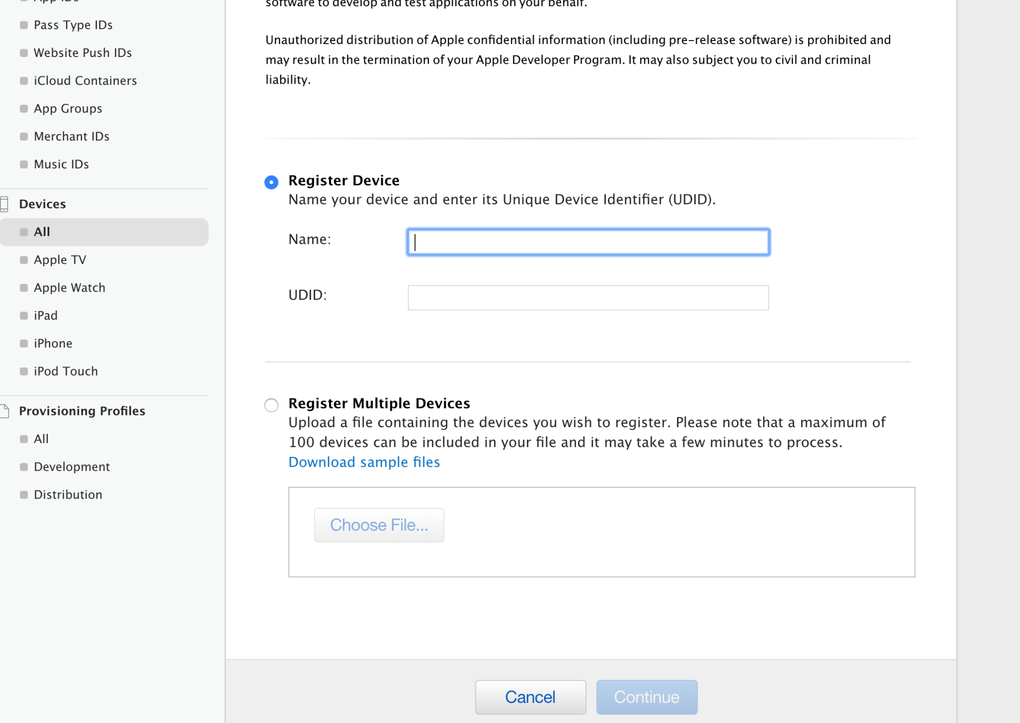Select Register Multiple Devices radio option

pyautogui.click(x=271, y=404)
